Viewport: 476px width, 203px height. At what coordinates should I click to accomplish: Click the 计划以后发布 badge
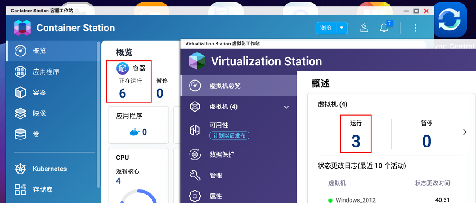coord(230,135)
